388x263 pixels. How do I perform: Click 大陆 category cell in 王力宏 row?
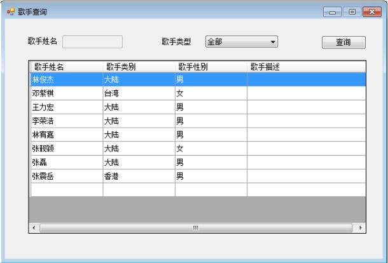point(139,107)
